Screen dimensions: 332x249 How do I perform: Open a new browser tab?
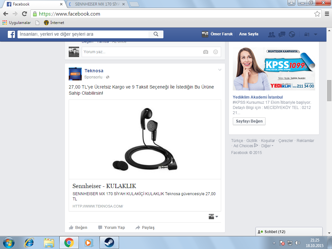(134, 4)
